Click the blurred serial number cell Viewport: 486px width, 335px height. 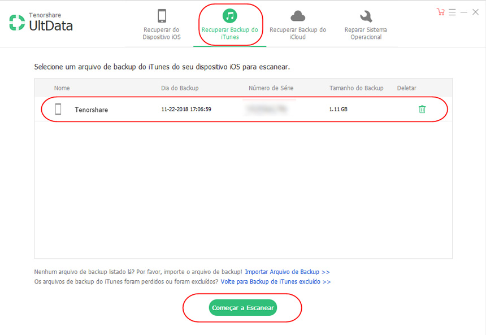pos(267,109)
